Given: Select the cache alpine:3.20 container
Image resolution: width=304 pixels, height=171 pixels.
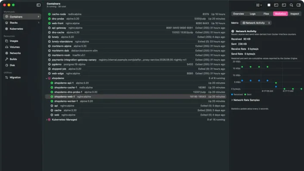Looking at the screenshot, I should (x=136, y=110).
